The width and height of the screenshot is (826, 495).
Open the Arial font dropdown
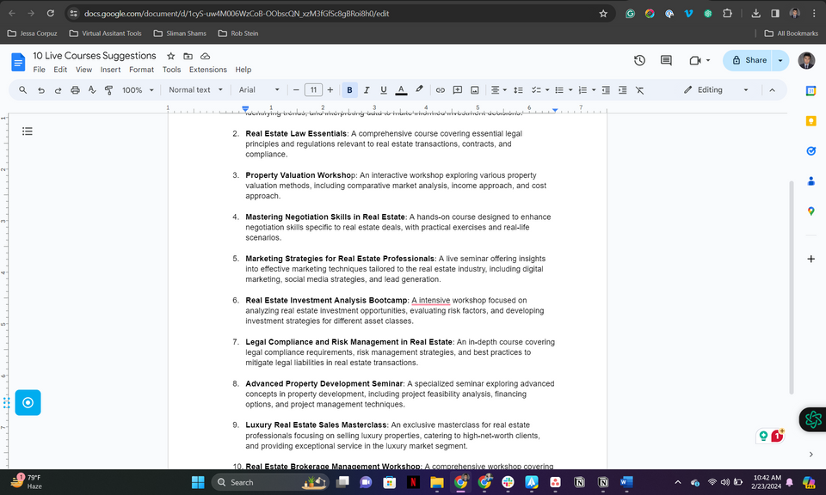(259, 90)
